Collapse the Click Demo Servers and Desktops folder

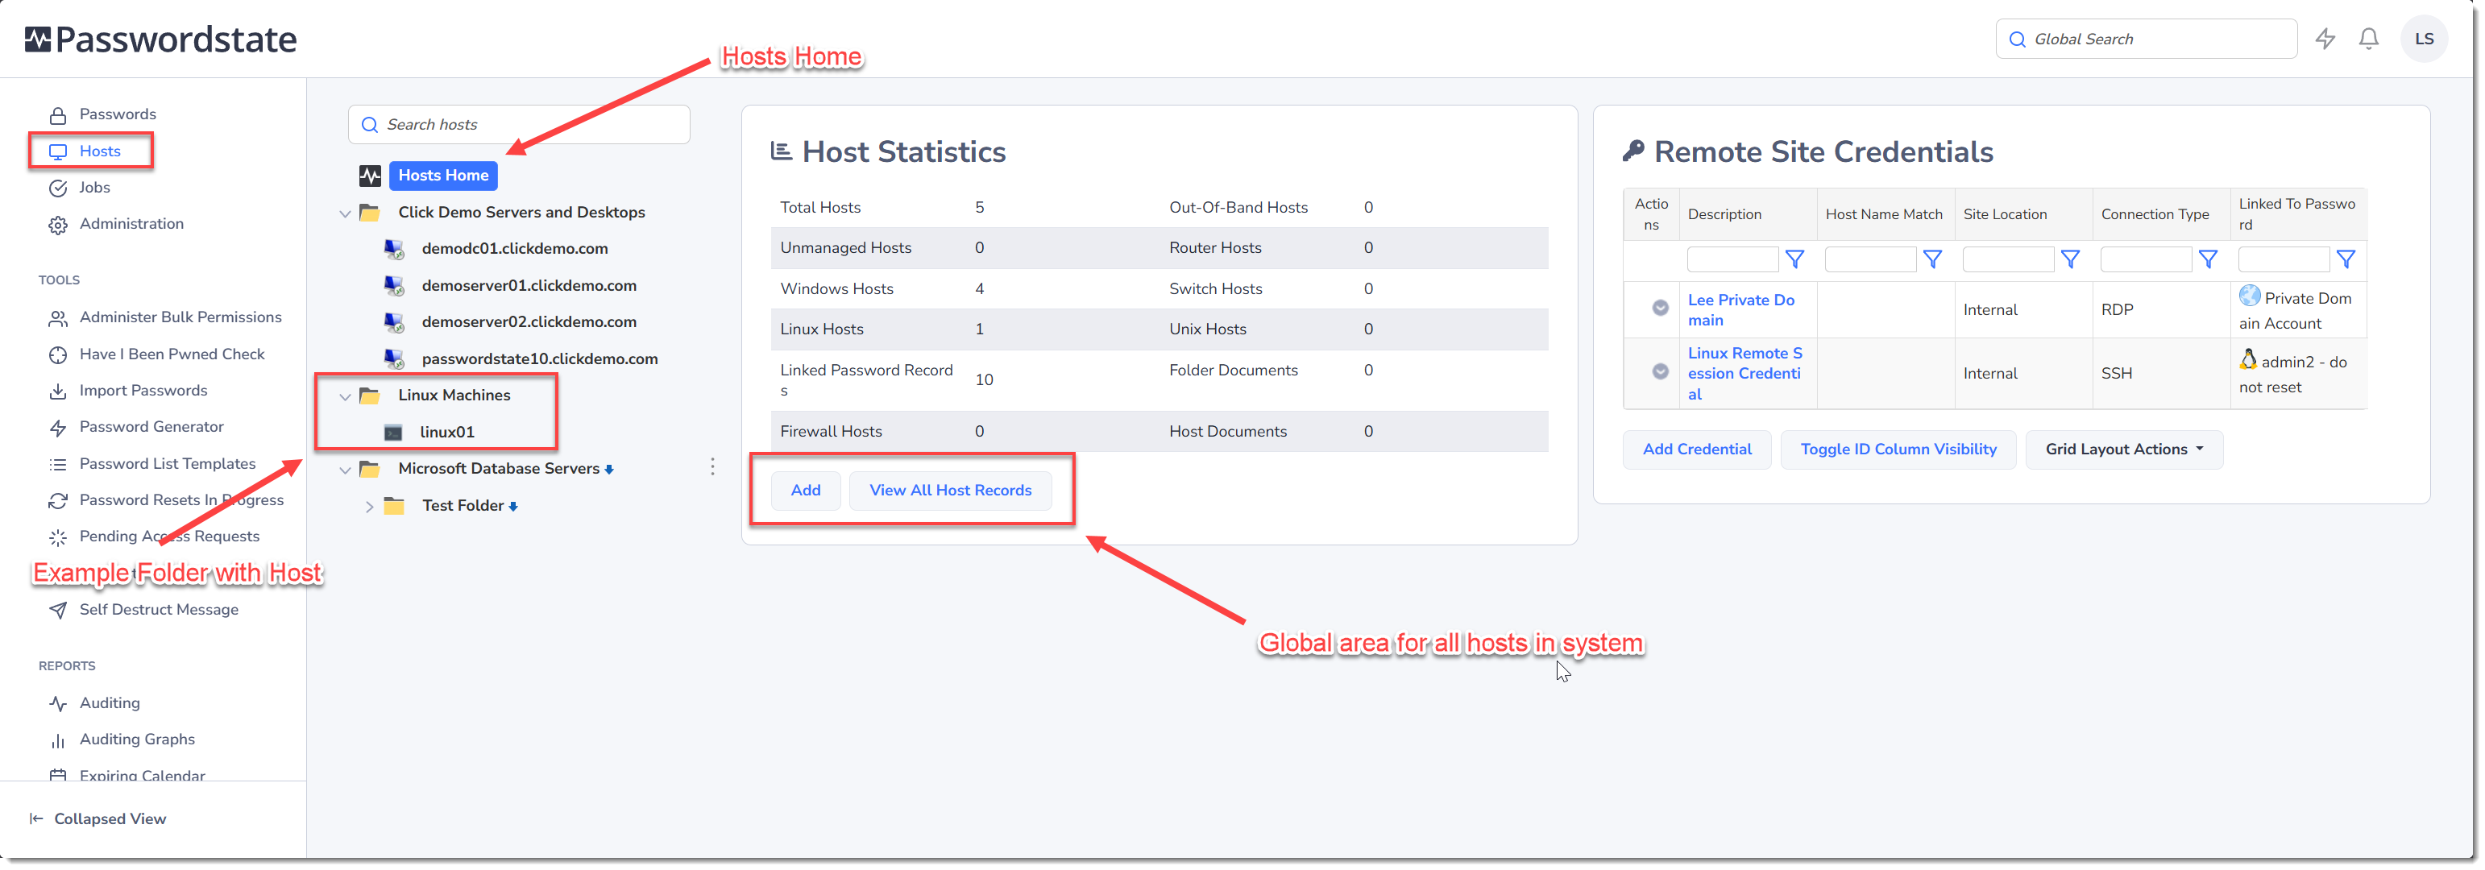point(344,213)
